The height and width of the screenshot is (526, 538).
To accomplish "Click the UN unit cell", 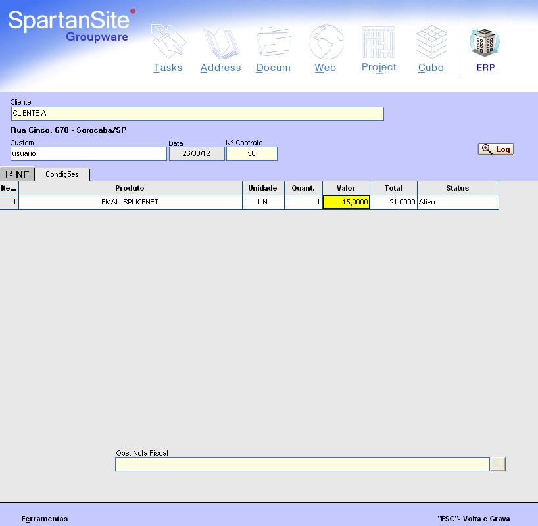I will 263,202.
